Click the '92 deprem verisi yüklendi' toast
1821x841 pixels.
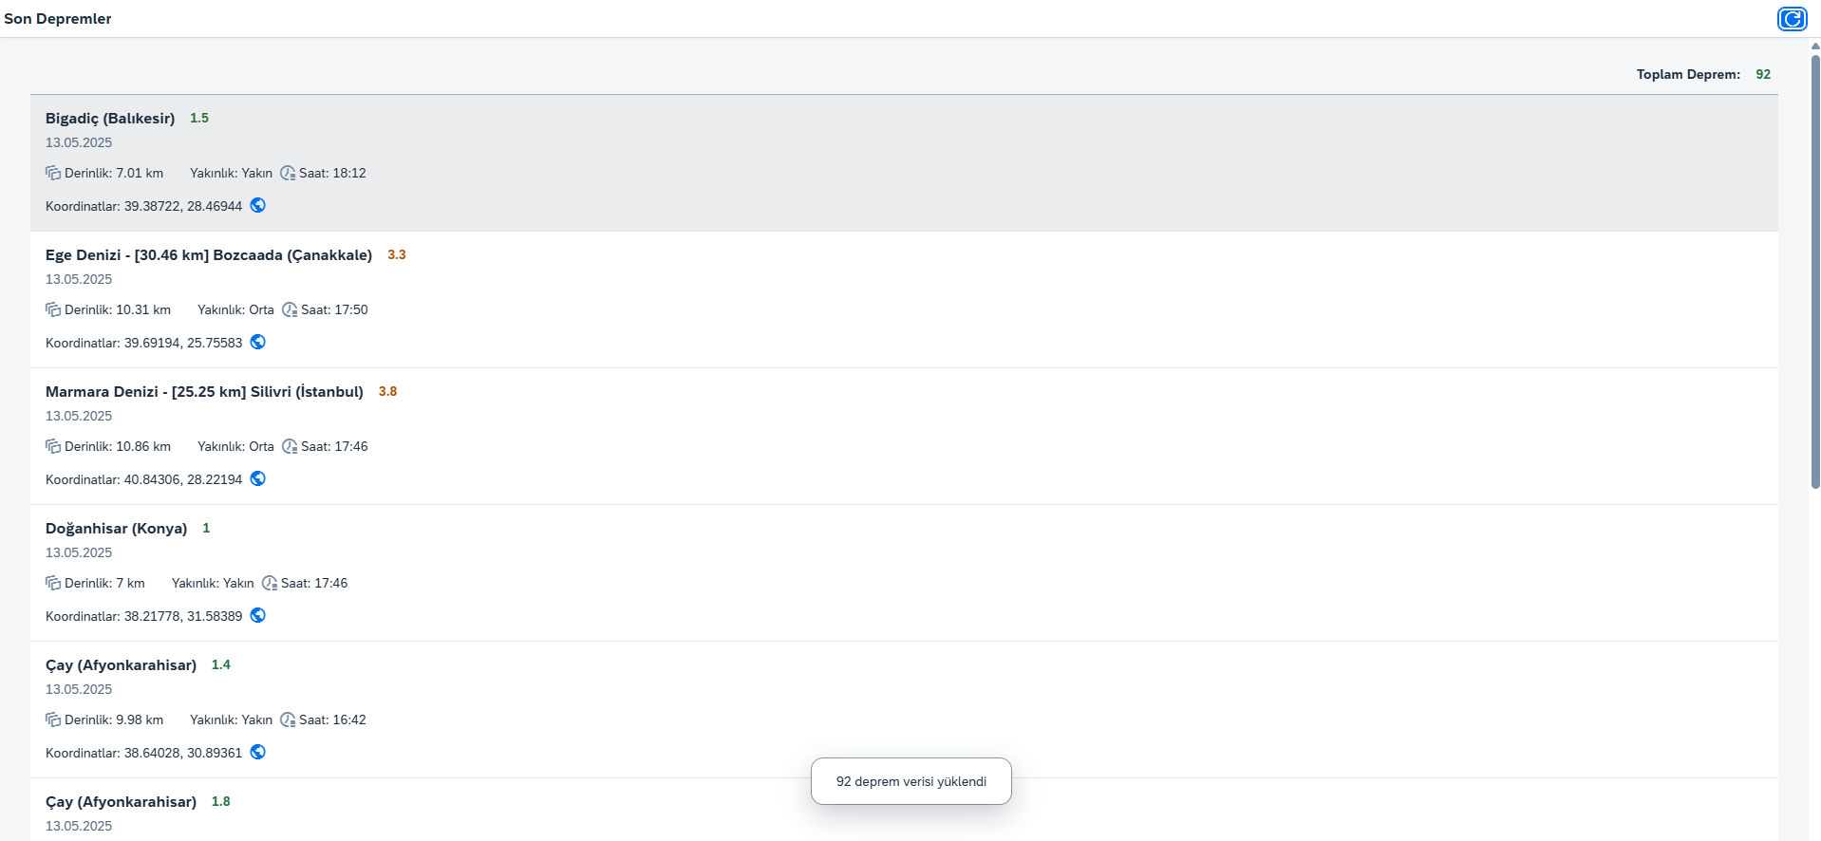point(911,781)
